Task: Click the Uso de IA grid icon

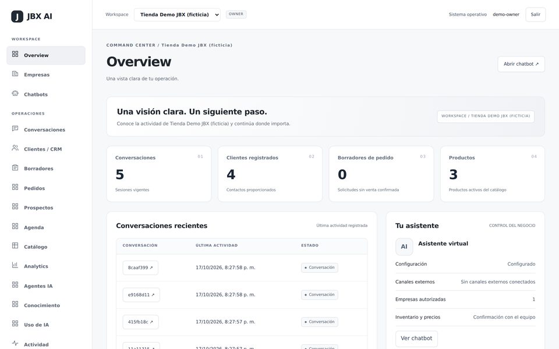Action: point(15,324)
